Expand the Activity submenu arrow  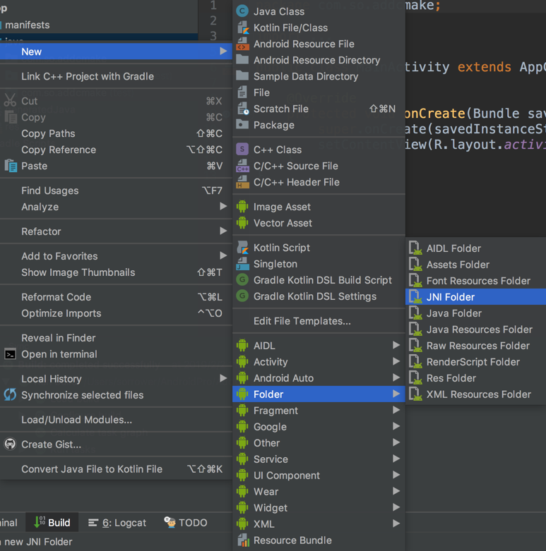(396, 362)
